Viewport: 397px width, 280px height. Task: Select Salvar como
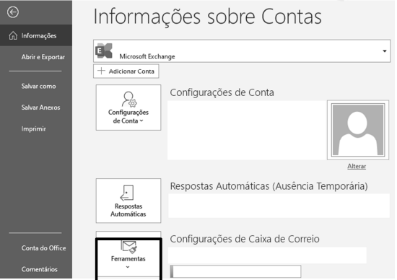[38, 86]
